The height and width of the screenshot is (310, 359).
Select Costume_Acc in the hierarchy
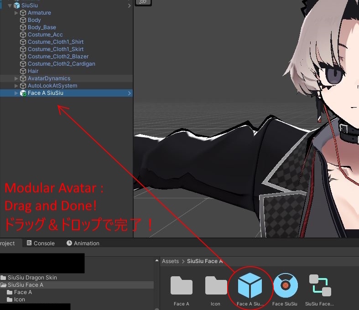45,35
